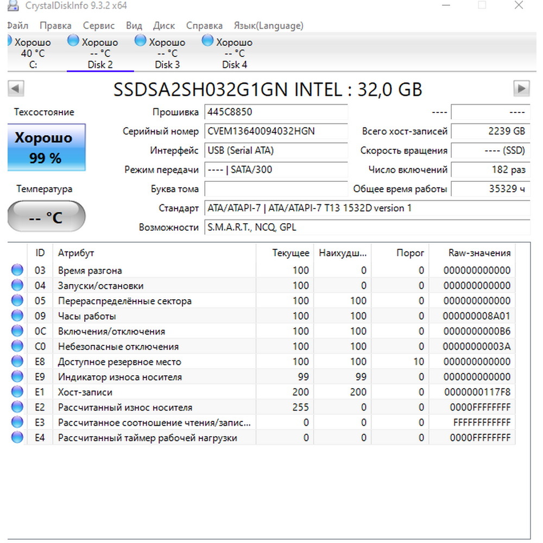Click the Прошивка field 445C8850

276,112
